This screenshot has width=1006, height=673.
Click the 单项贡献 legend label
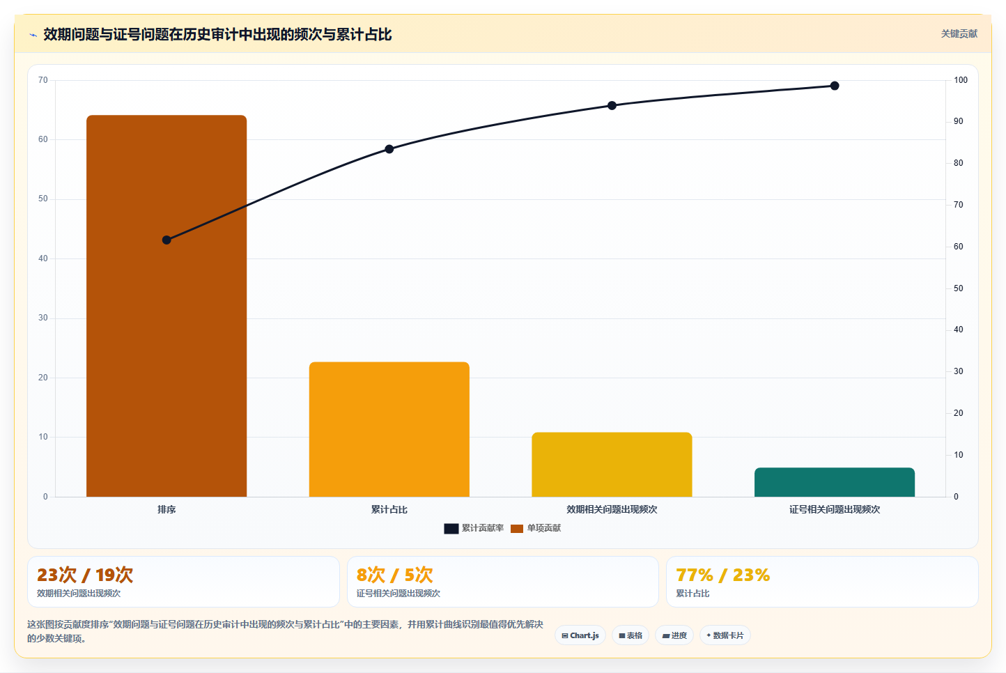[x=543, y=528]
